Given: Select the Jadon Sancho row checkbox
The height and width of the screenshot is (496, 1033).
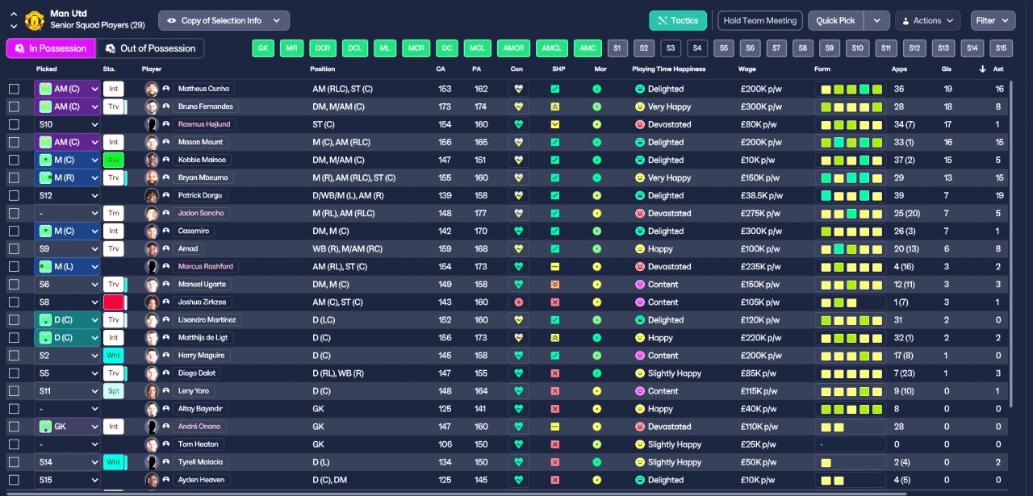Looking at the screenshot, I should tap(14, 213).
